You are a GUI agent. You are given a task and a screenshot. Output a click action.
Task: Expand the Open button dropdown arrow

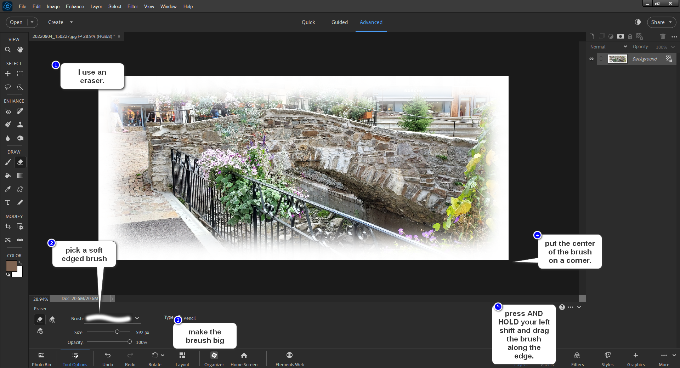pyautogui.click(x=32, y=22)
